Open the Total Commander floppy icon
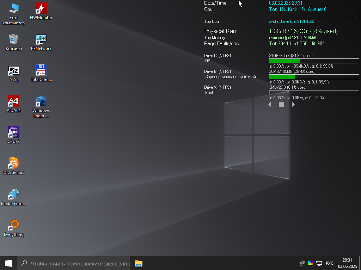 (x=41, y=70)
